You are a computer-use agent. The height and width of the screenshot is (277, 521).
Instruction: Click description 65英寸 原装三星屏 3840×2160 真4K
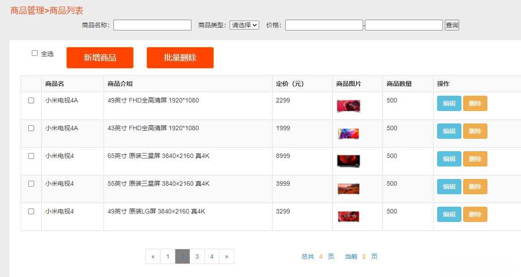(158, 156)
